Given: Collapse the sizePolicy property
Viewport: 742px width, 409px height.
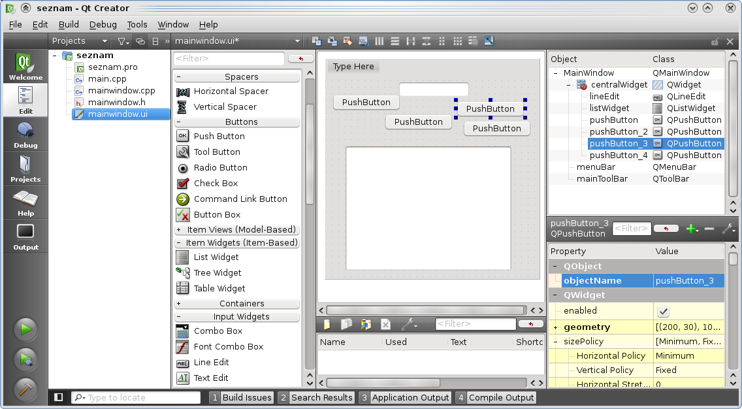Looking at the screenshot, I should point(556,341).
